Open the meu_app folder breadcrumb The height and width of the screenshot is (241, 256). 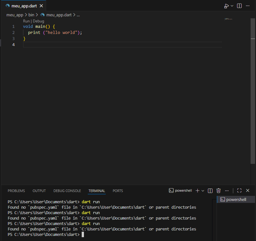coord(15,15)
